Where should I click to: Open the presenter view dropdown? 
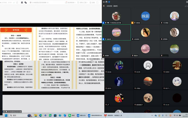70,3
